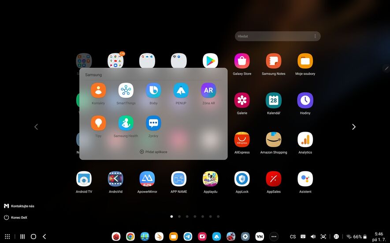Go to previous apps page arrow
390x243 pixels.
click(36, 127)
